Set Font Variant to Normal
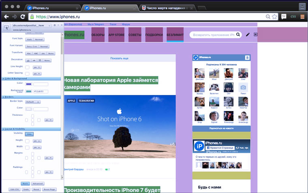The height and width of the screenshot is (193, 308). coord(44,47)
